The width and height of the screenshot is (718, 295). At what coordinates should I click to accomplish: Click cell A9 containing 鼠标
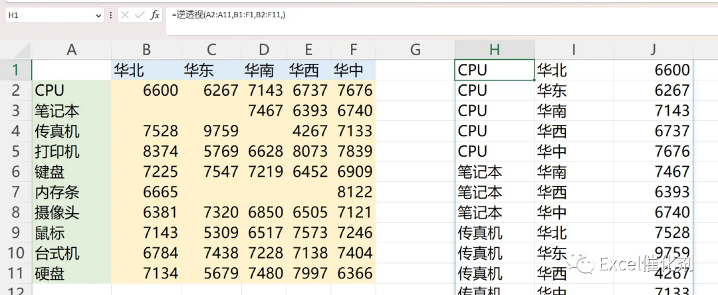point(71,233)
